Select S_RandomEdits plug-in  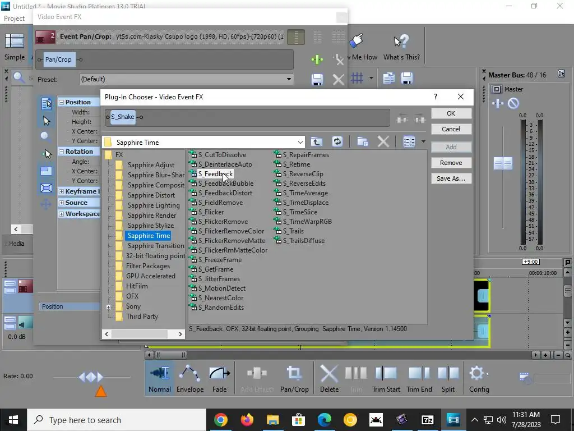click(221, 308)
